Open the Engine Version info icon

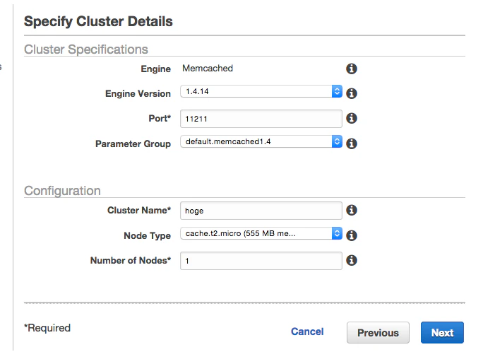click(x=352, y=93)
